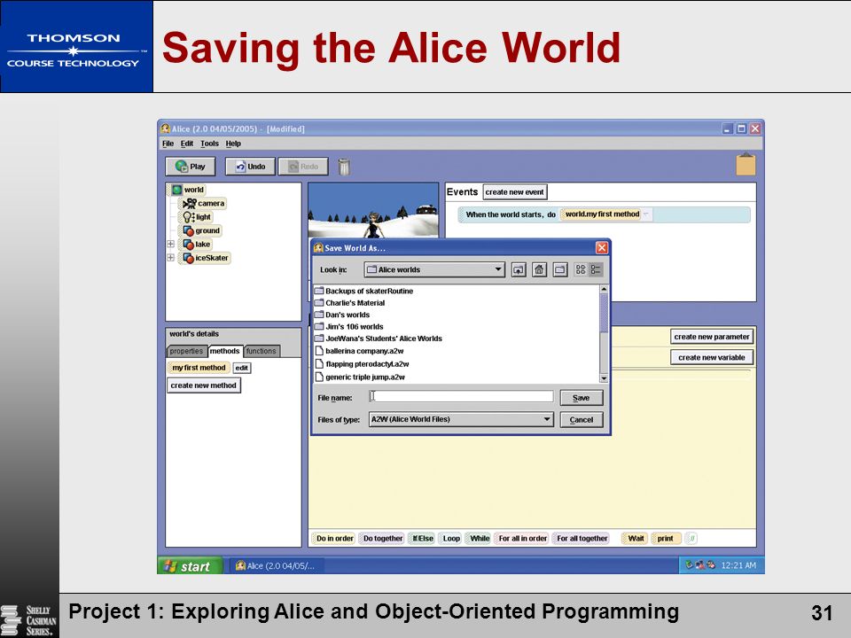Click Alice taskbar button
Viewport: 851px width, 638px height.
[x=276, y=566]
